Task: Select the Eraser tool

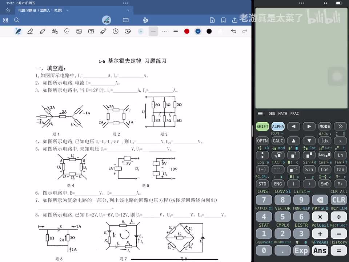Action: click(30, 31)
